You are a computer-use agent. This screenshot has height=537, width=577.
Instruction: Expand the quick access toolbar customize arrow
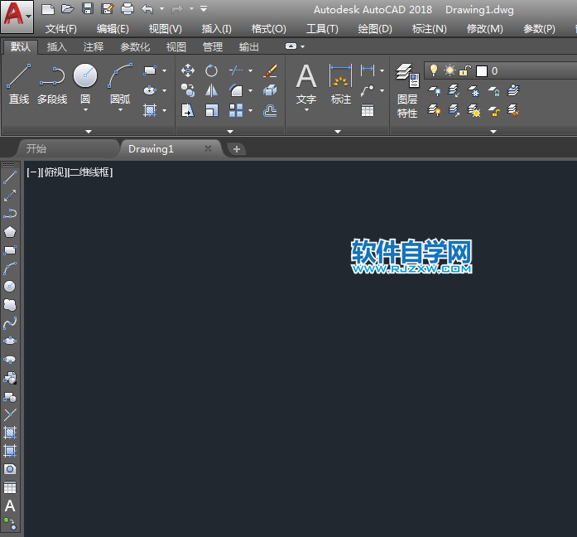[204, 9]
